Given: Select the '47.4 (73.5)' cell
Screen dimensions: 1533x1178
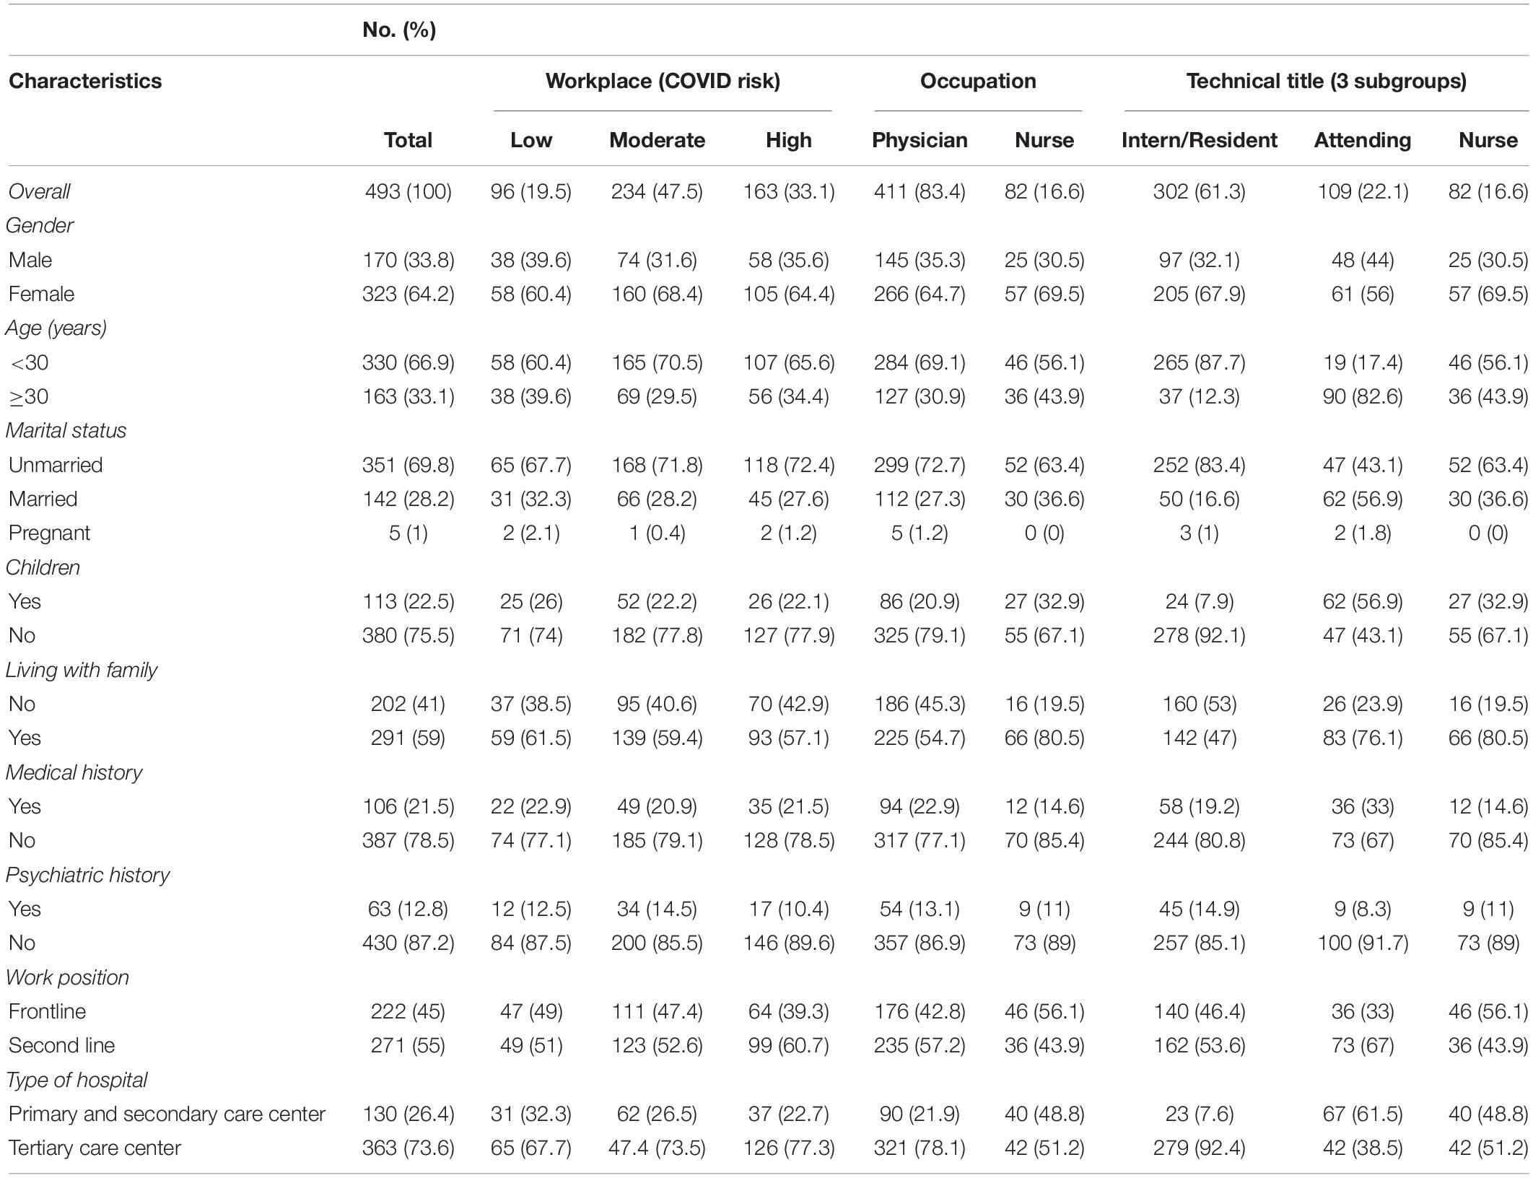Looking at the screenshot, I should (657, 1148).
